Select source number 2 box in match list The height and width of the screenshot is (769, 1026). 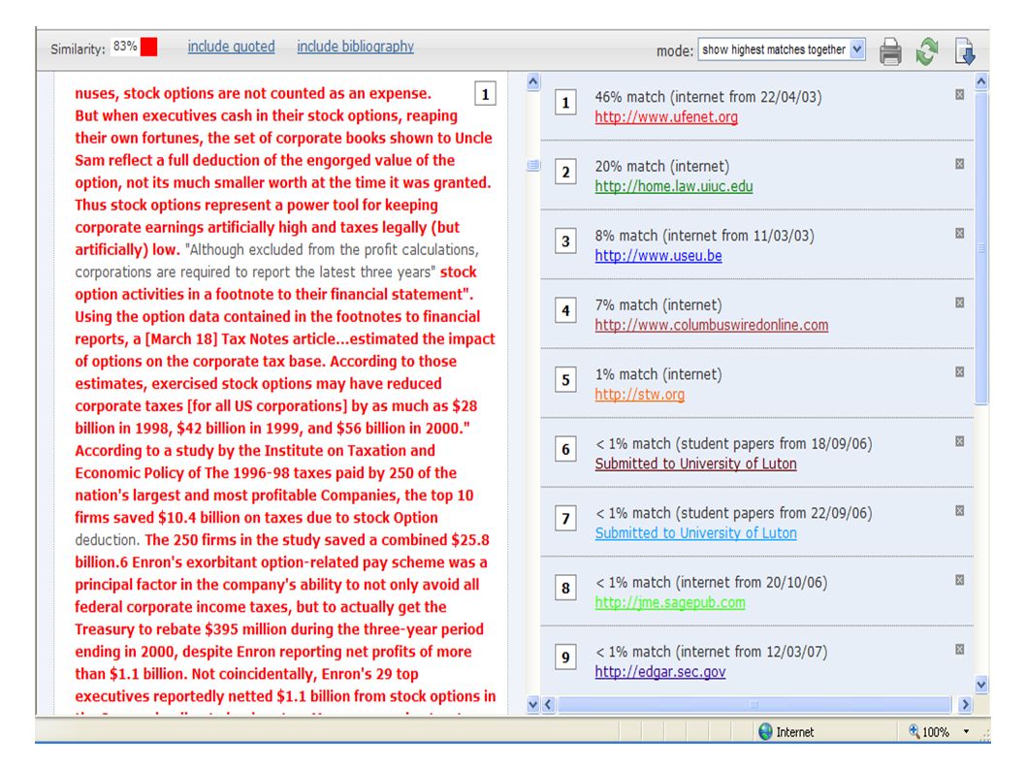(x=565, y=172)
